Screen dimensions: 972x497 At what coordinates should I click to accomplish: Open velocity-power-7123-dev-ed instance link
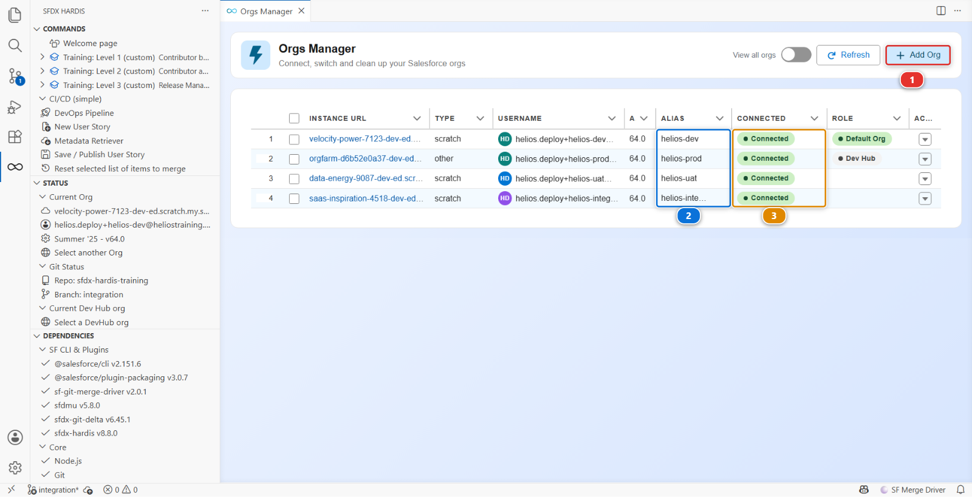pyautogui.click(x=364, y=139)
